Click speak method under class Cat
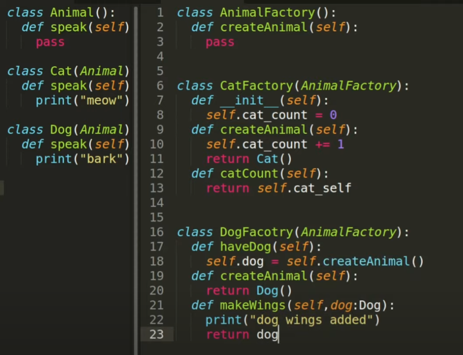The height and width of the screenshot is (355, 463). coord(69,86)
